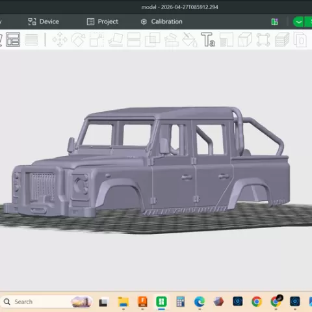
Task: Open Google Chrome without the profile badge
Action: pos(257,302)
